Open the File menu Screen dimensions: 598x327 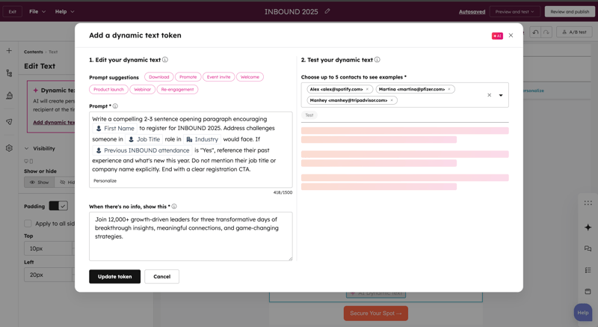click(37, 12)
